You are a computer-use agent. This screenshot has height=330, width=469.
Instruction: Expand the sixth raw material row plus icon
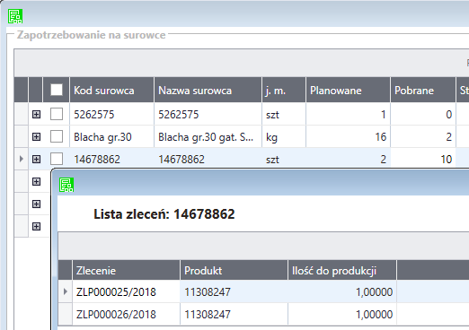(36, 226)
